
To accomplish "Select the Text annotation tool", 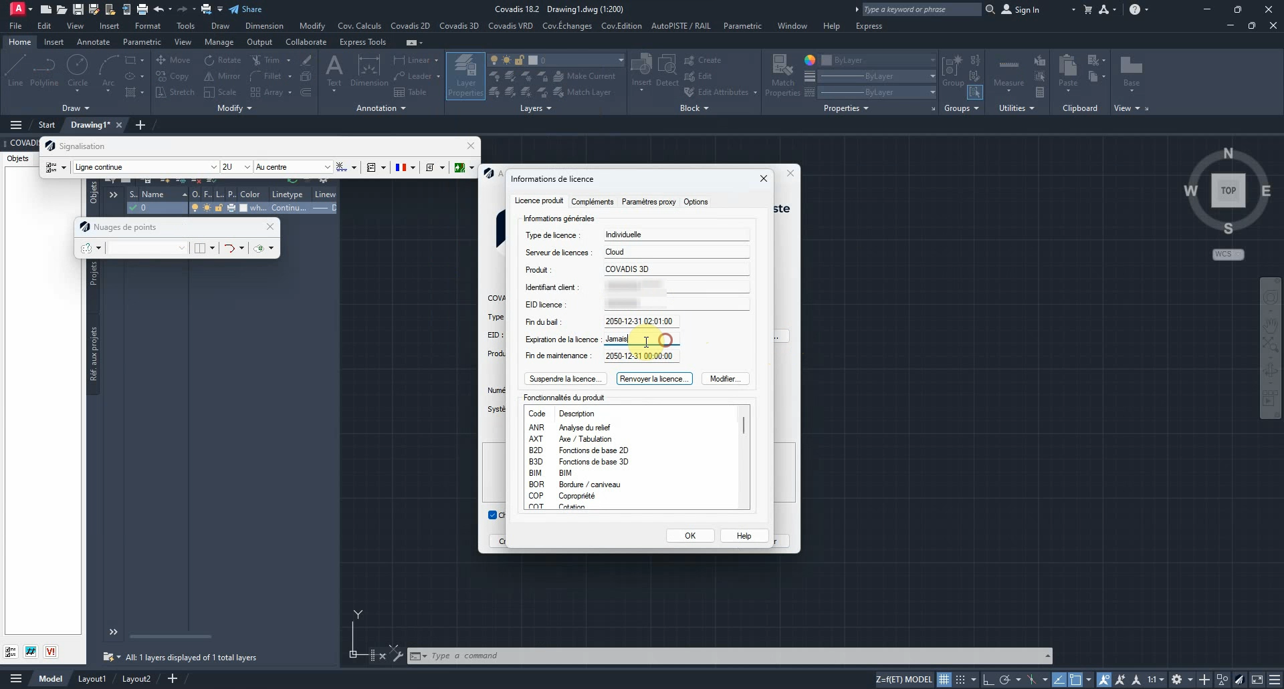I will 334,71.
